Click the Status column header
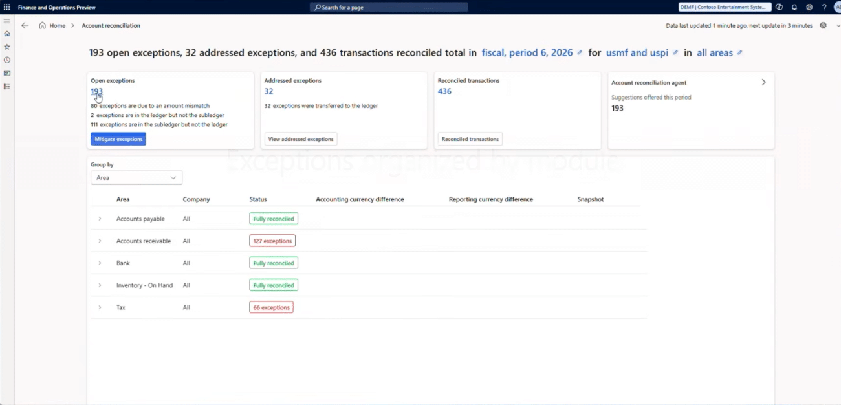 coord(258,199)
